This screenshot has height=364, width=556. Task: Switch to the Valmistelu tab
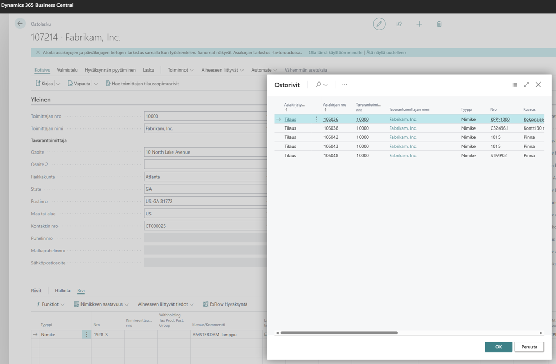pos(67,70)
